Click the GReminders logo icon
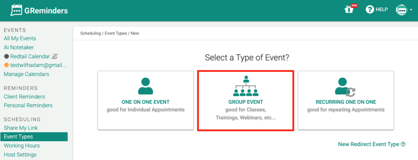Screen dimensions: 418x160 [16, 10]
